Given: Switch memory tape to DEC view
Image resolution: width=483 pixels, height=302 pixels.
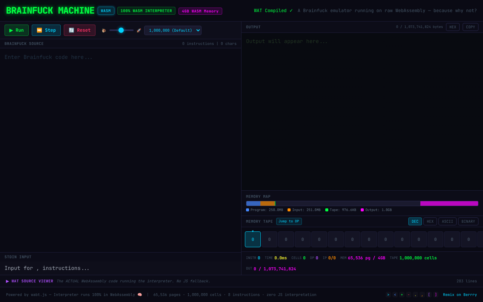Looking at the screenshot, I should pyautogui.click(x=415, y=222).
